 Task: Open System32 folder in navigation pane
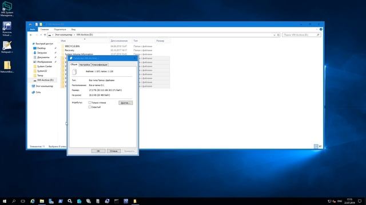point(42,71)
